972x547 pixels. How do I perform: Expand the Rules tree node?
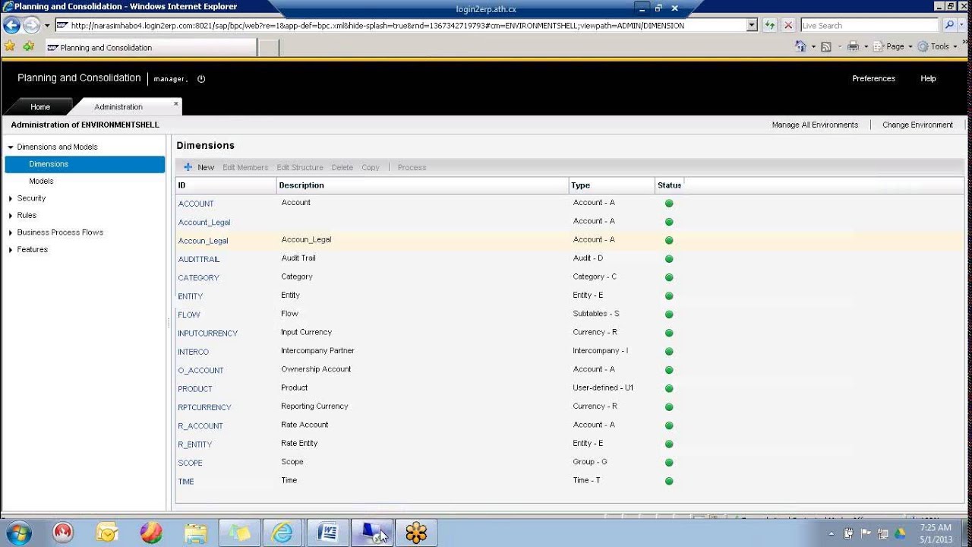point(11,216)
